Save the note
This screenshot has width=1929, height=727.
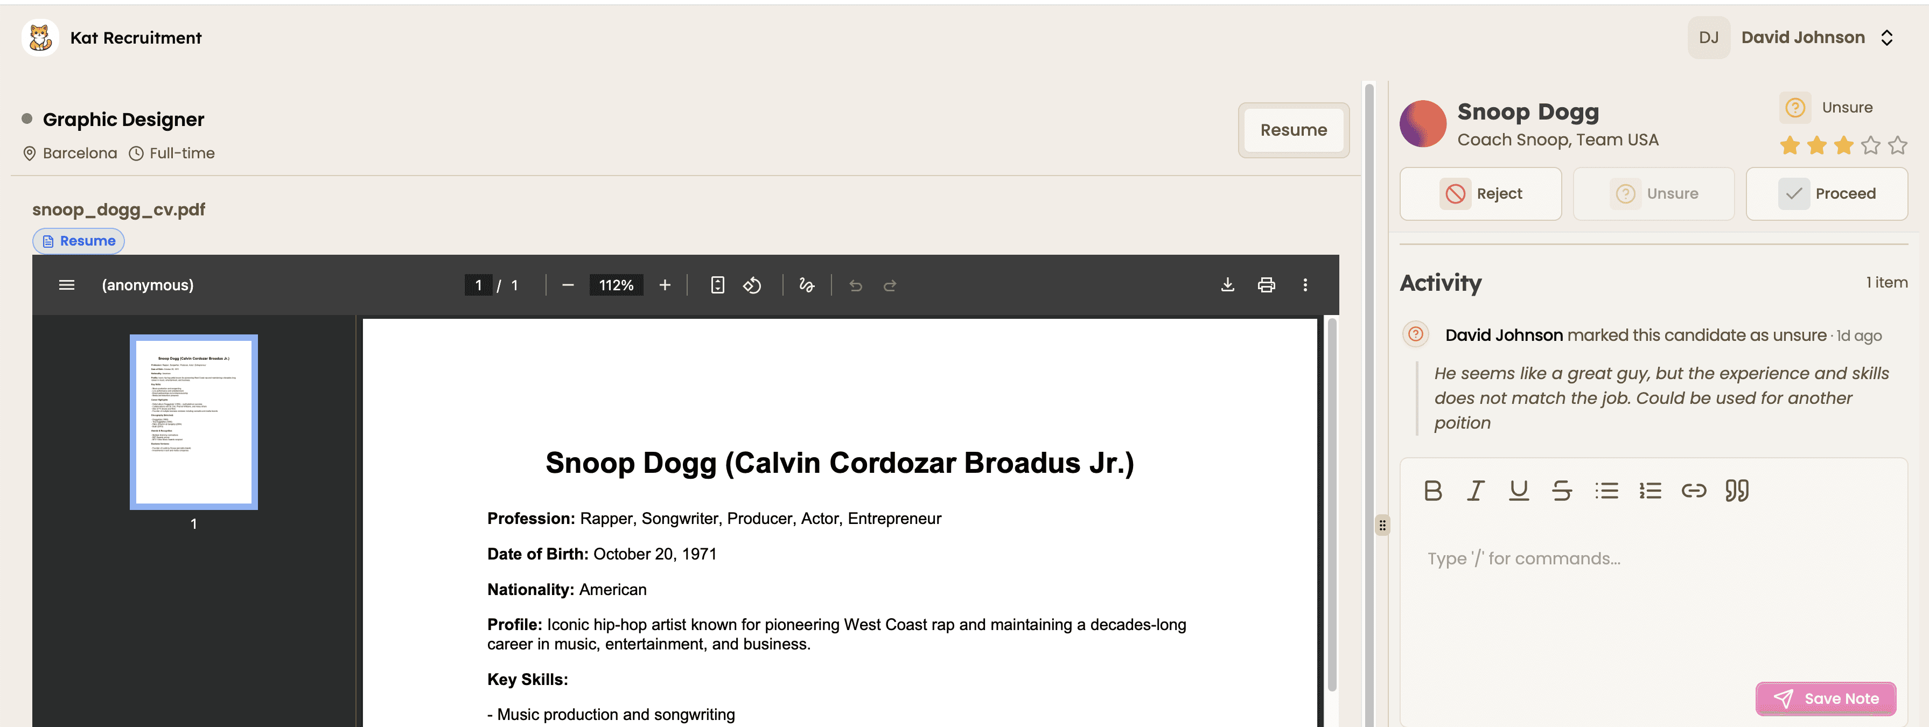point(1826,698)
